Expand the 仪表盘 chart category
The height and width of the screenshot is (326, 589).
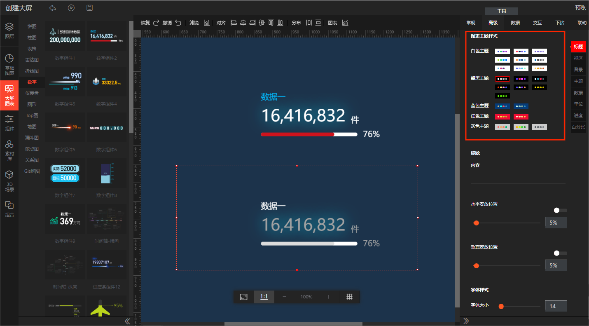coord(32,93)
